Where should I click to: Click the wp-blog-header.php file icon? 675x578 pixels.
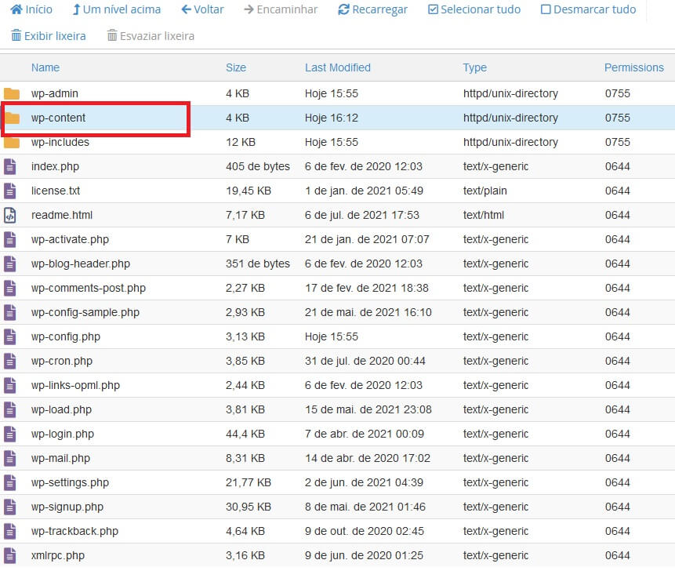pyautogui.click(x=10, y=264)
